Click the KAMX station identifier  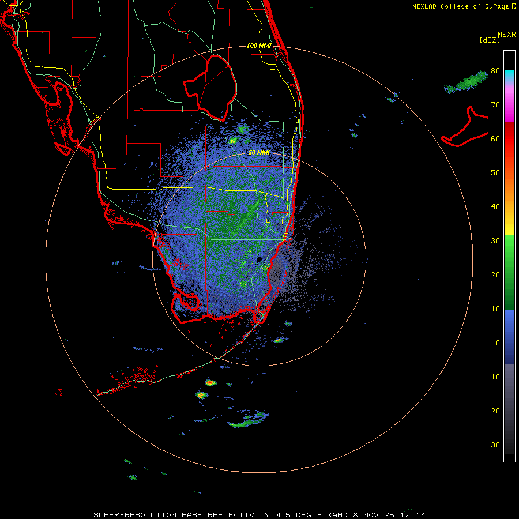pos(337,515)
